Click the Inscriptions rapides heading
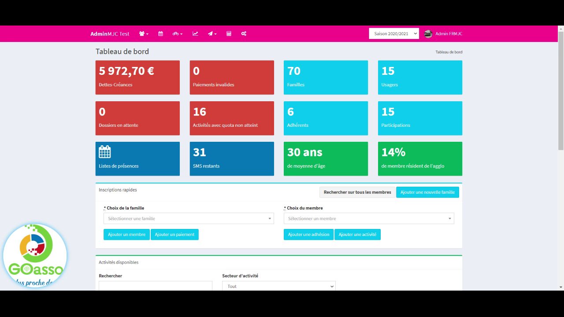 [x=118, y=190]
